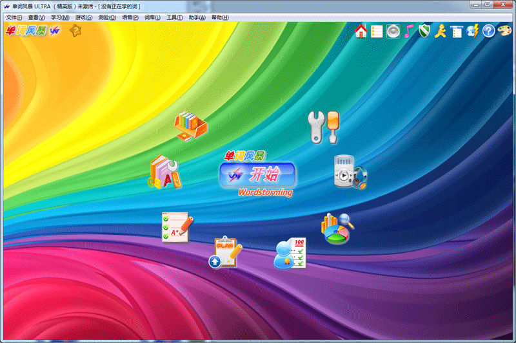The height and width of the screenshot is (343, 516).
Task: Click the paint palette skin icon
Action: pyautogui.click(x=504, y=31)
